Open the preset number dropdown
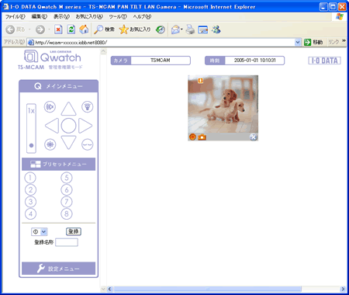 (x=40, y=231)
